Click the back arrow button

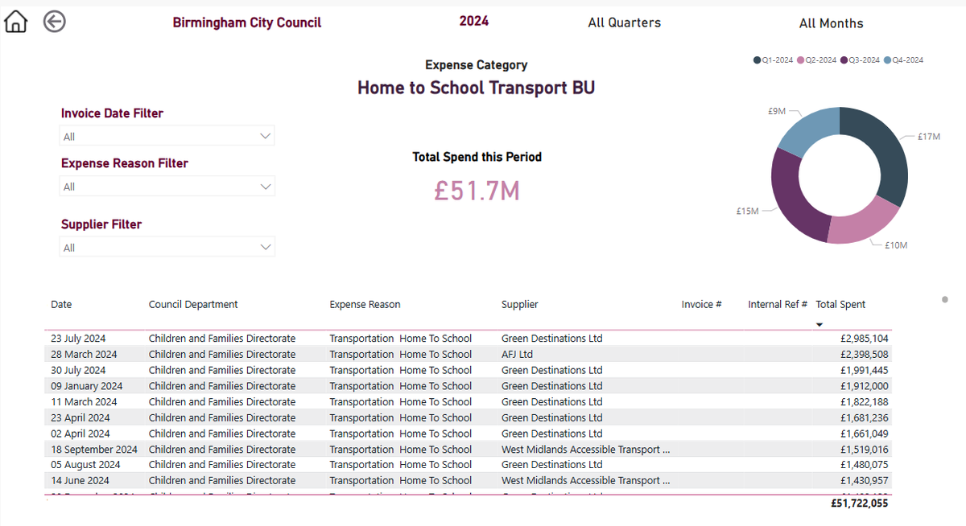(55, 22)
